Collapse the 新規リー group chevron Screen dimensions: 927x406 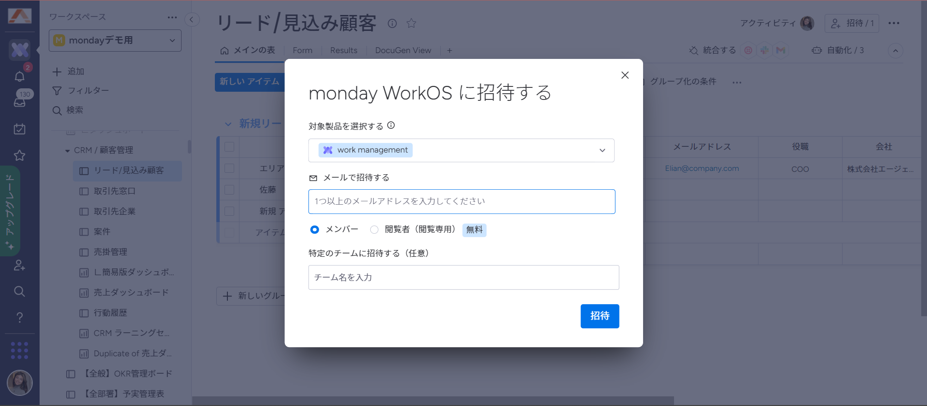tap(228, 124)
